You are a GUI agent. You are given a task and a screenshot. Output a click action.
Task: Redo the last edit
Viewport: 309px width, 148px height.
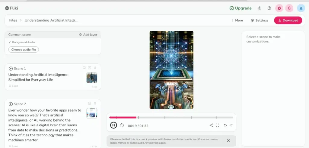point(231,125)
